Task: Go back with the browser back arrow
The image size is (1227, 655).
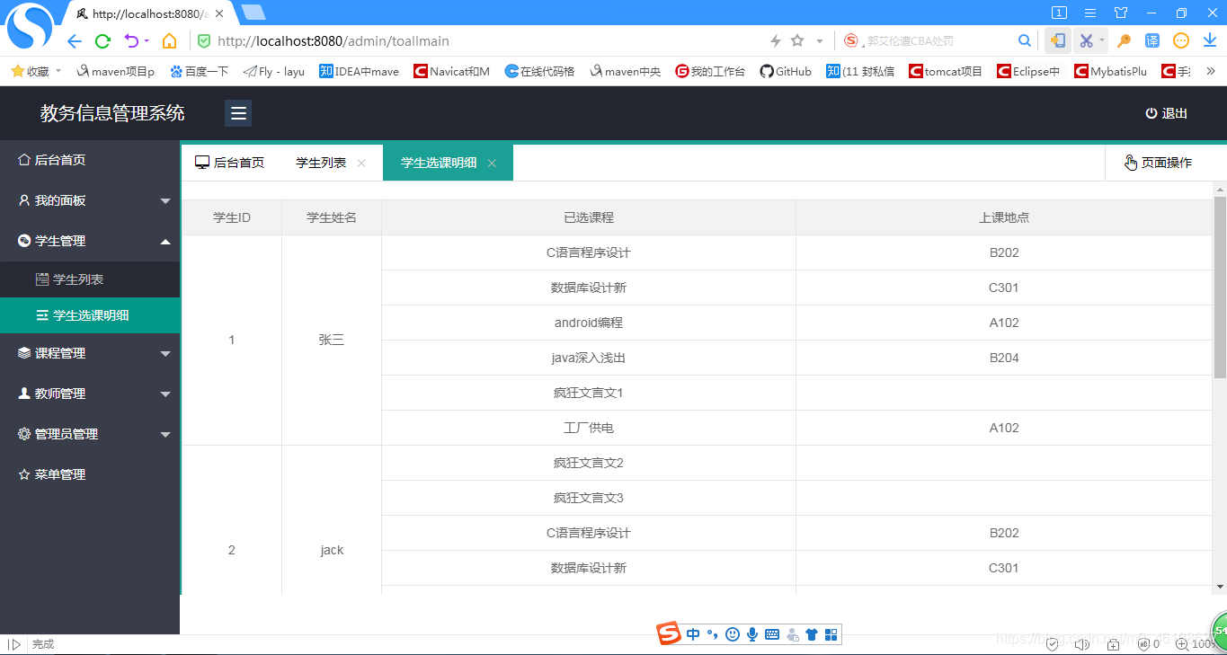Action: (75, 40)
